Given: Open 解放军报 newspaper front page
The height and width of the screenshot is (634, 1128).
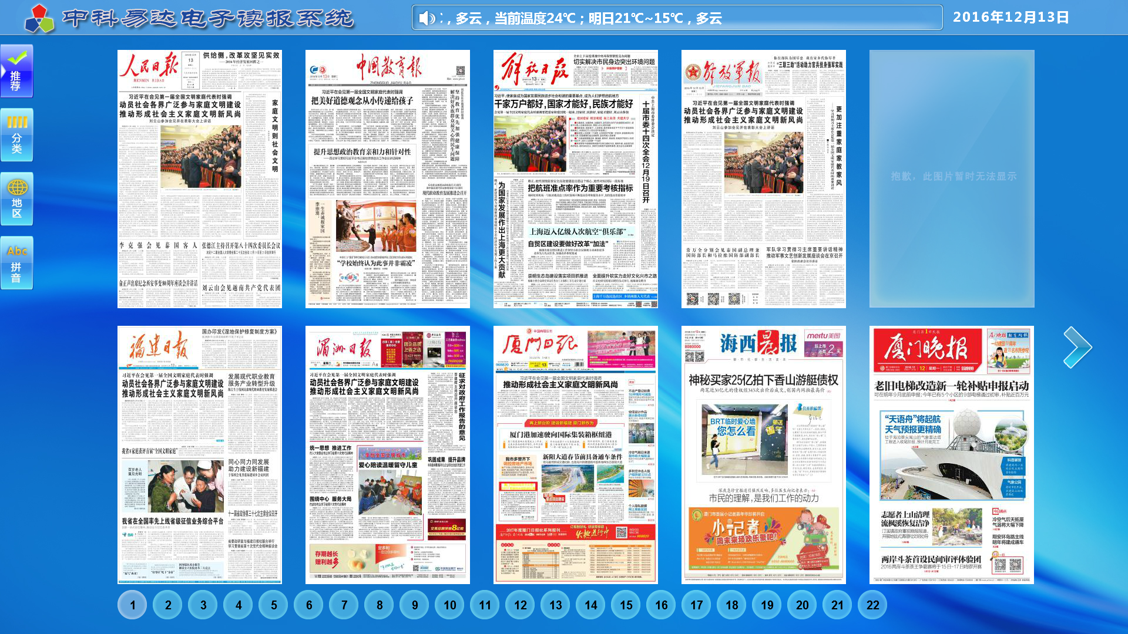Looking at the screenshot, I should [x=764, y=179].
